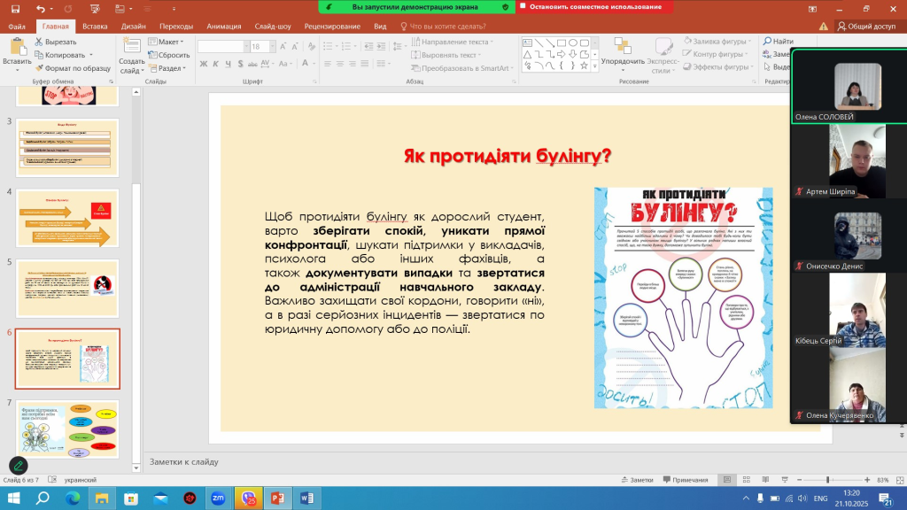Open the font name combo box dropdown
This screenshot has width=907, height=510.
(x=246, y=46)
